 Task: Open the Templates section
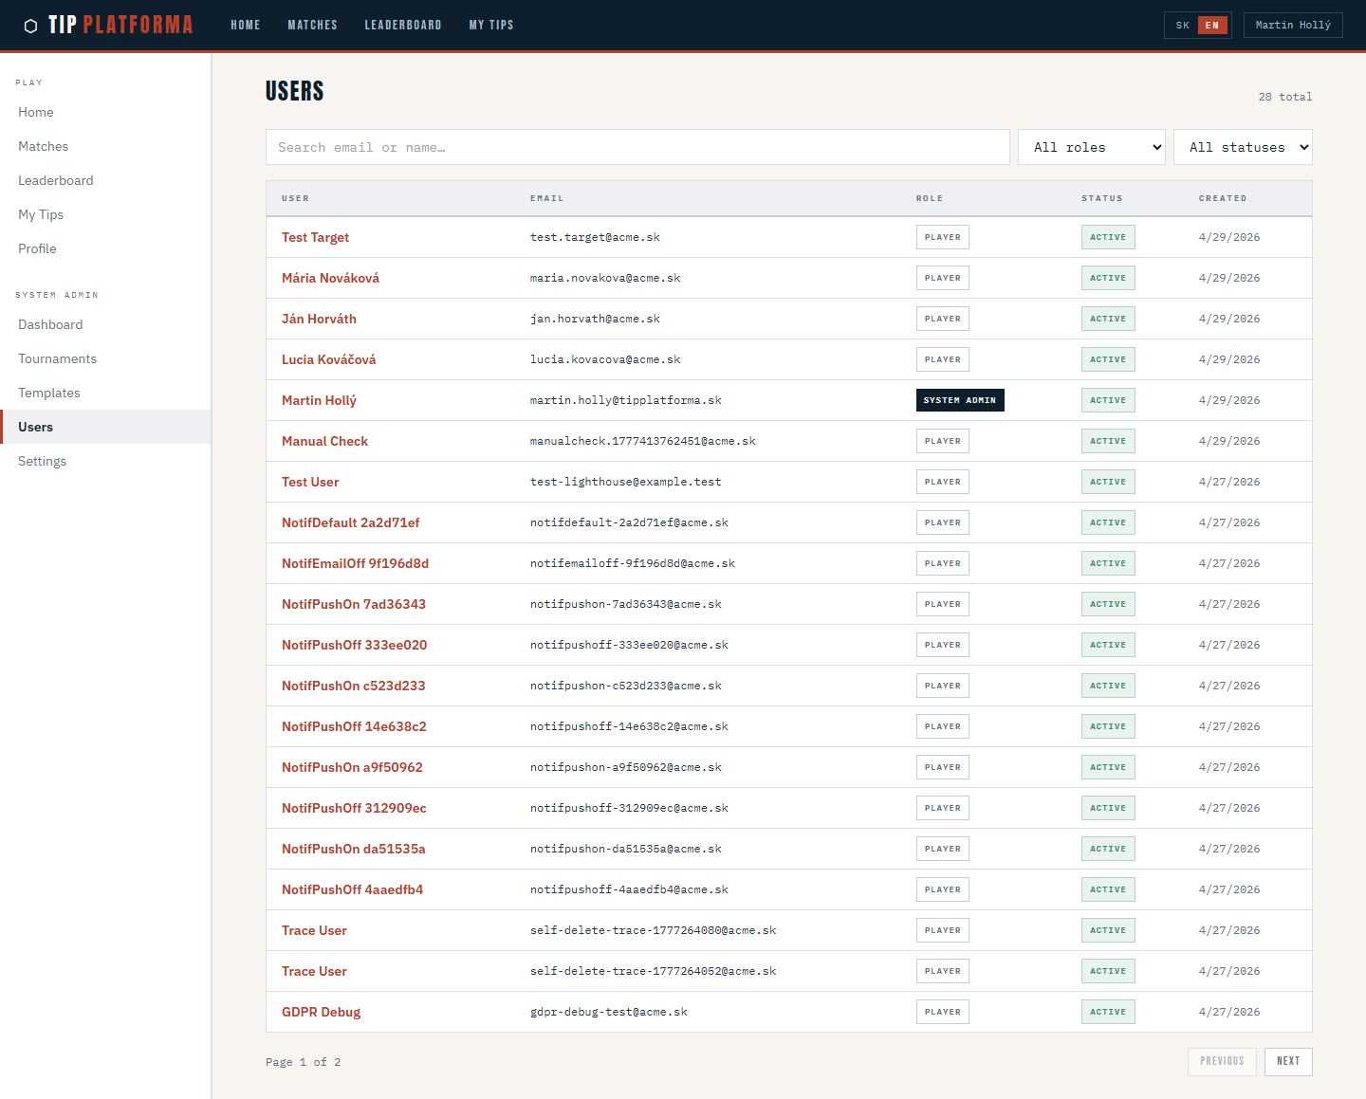(48, 393)
